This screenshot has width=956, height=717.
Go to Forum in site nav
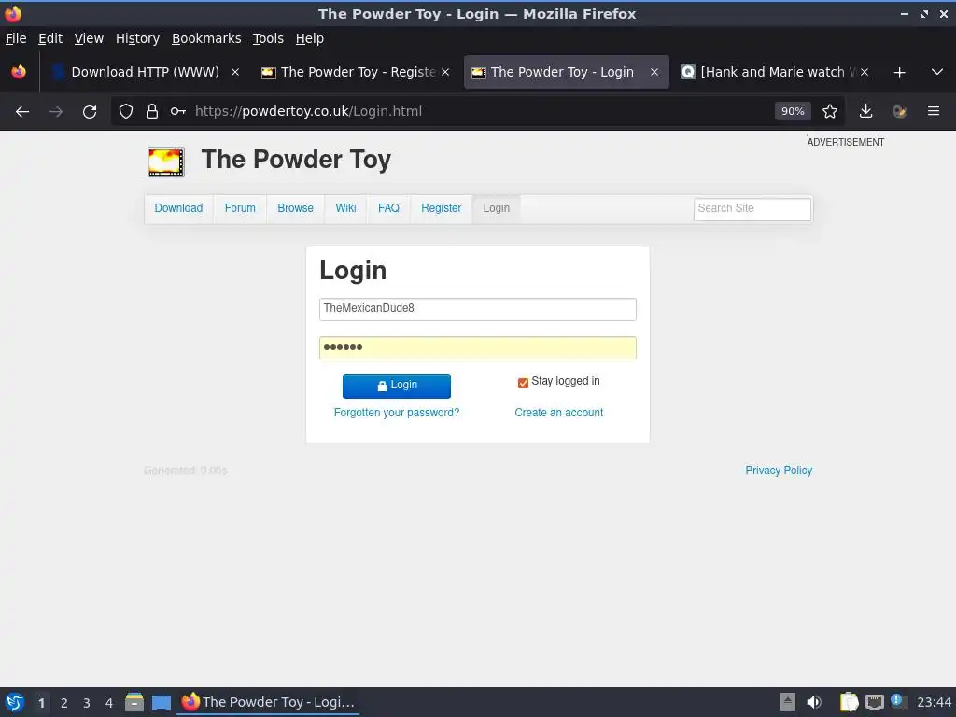pyautogui.click(x=240, y=208)
